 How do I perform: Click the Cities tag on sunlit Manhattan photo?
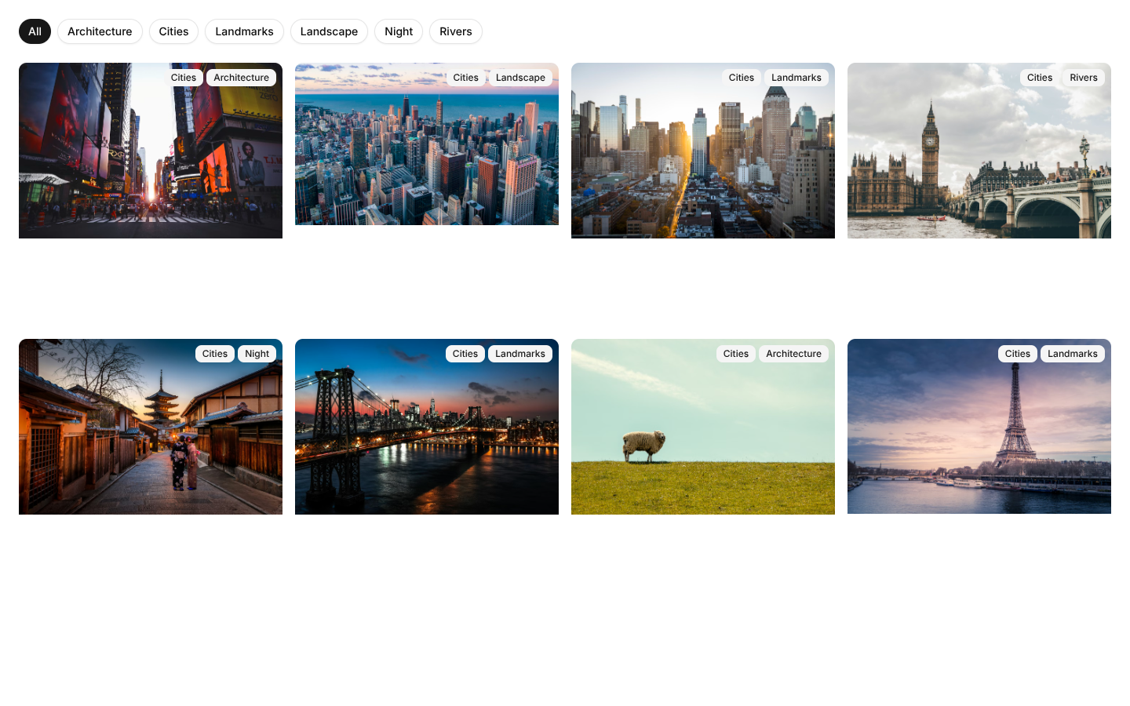[x=742, y=78]
